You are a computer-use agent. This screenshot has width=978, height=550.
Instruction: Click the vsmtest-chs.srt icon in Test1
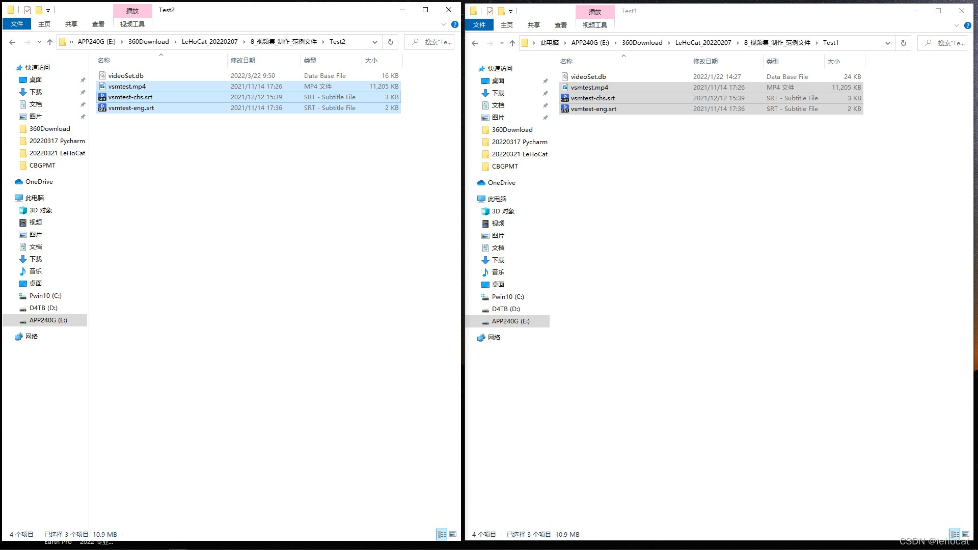click(564, 98)
